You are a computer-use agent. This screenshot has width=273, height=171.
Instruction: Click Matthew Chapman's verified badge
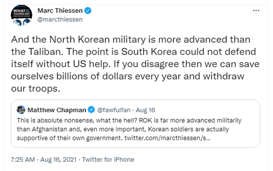tap(91, 110)
